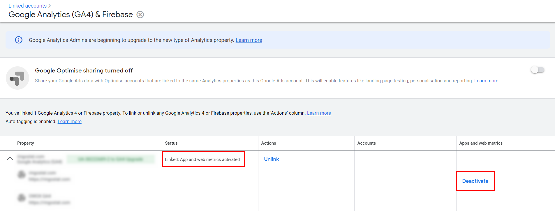Click the breadcrumb chevron after Linked accounts
The height and width of the screenshot is (211, 555).
pyautogui.click(x=50, y=6)
